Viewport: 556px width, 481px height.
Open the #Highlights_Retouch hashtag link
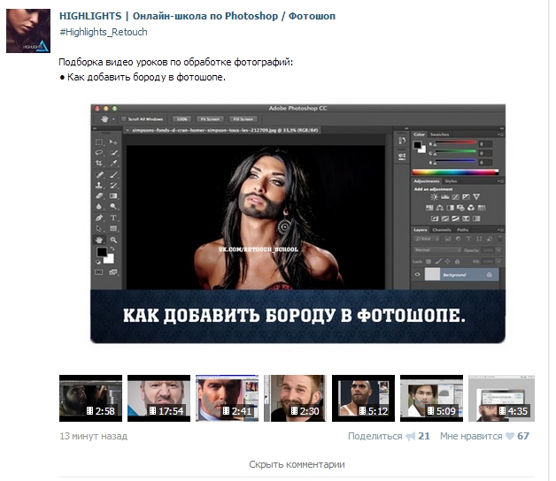tap(104, 32)
